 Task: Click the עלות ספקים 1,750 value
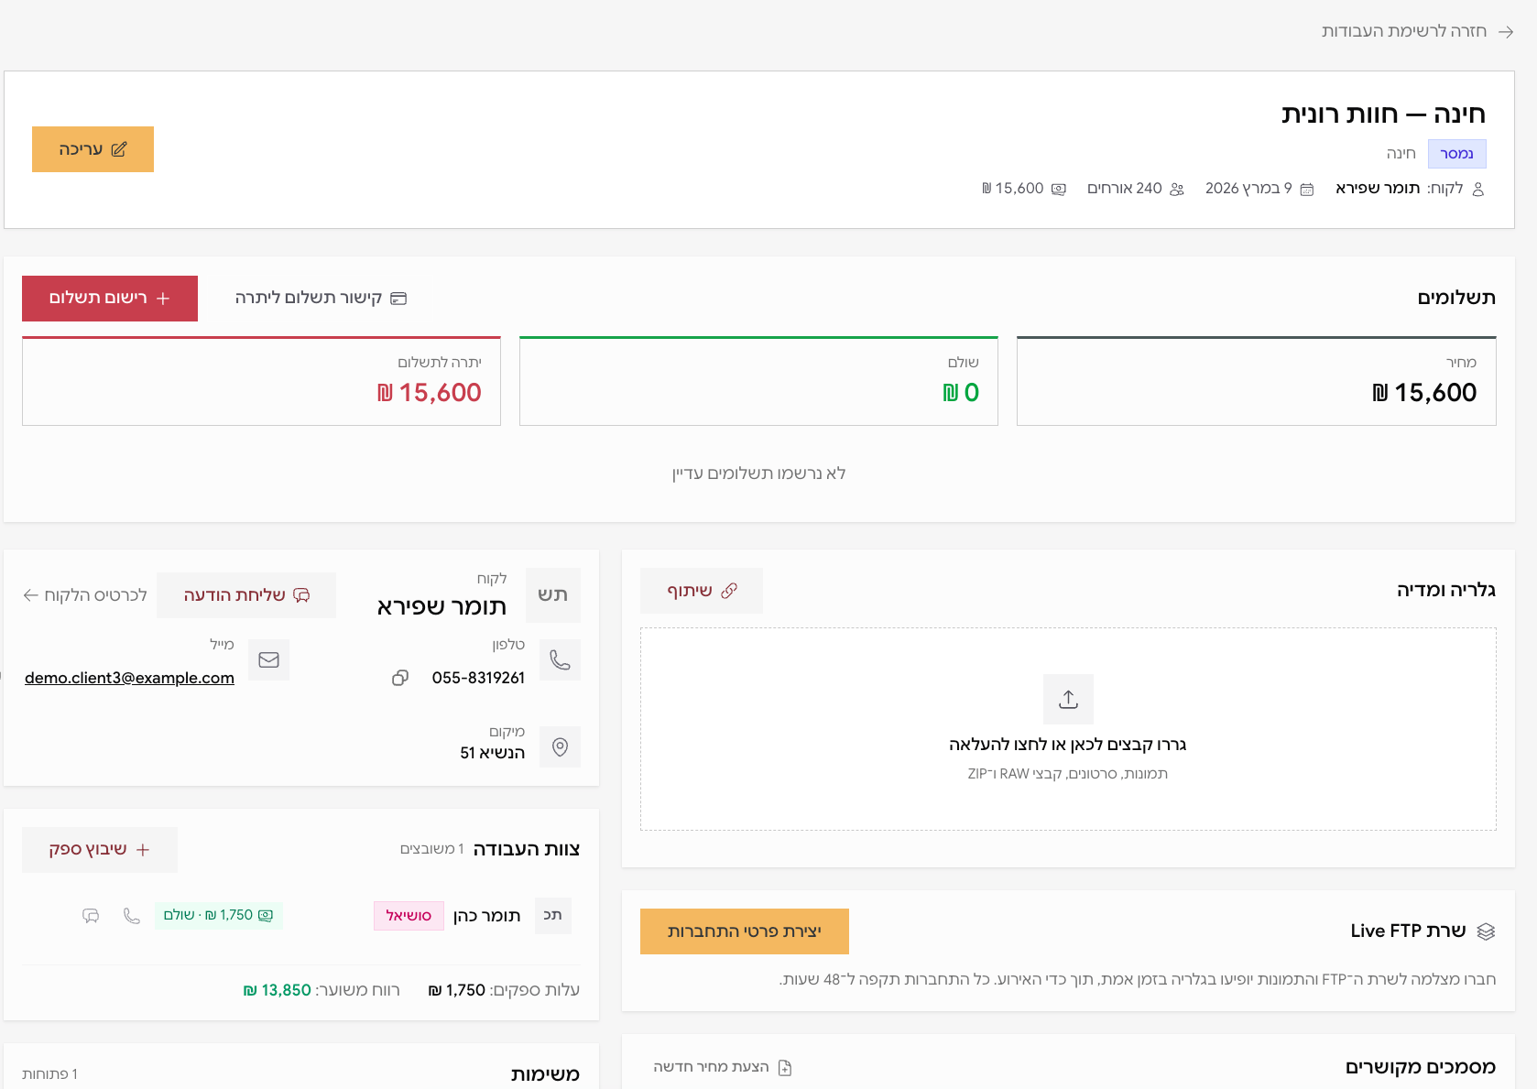pos(457,991)
